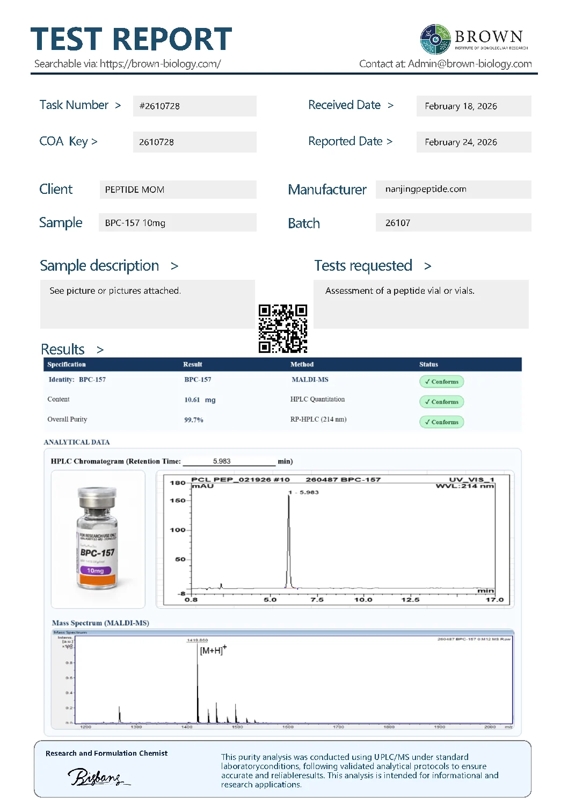Click the chevron after Reported Date

[390, 142]
